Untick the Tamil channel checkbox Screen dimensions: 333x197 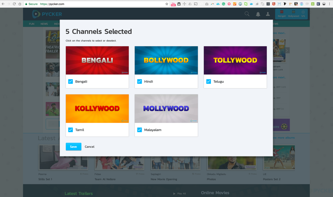pyautogui.click(x=71, y=130)
